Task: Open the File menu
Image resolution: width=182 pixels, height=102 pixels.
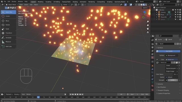Action: (x=5, y=2)
